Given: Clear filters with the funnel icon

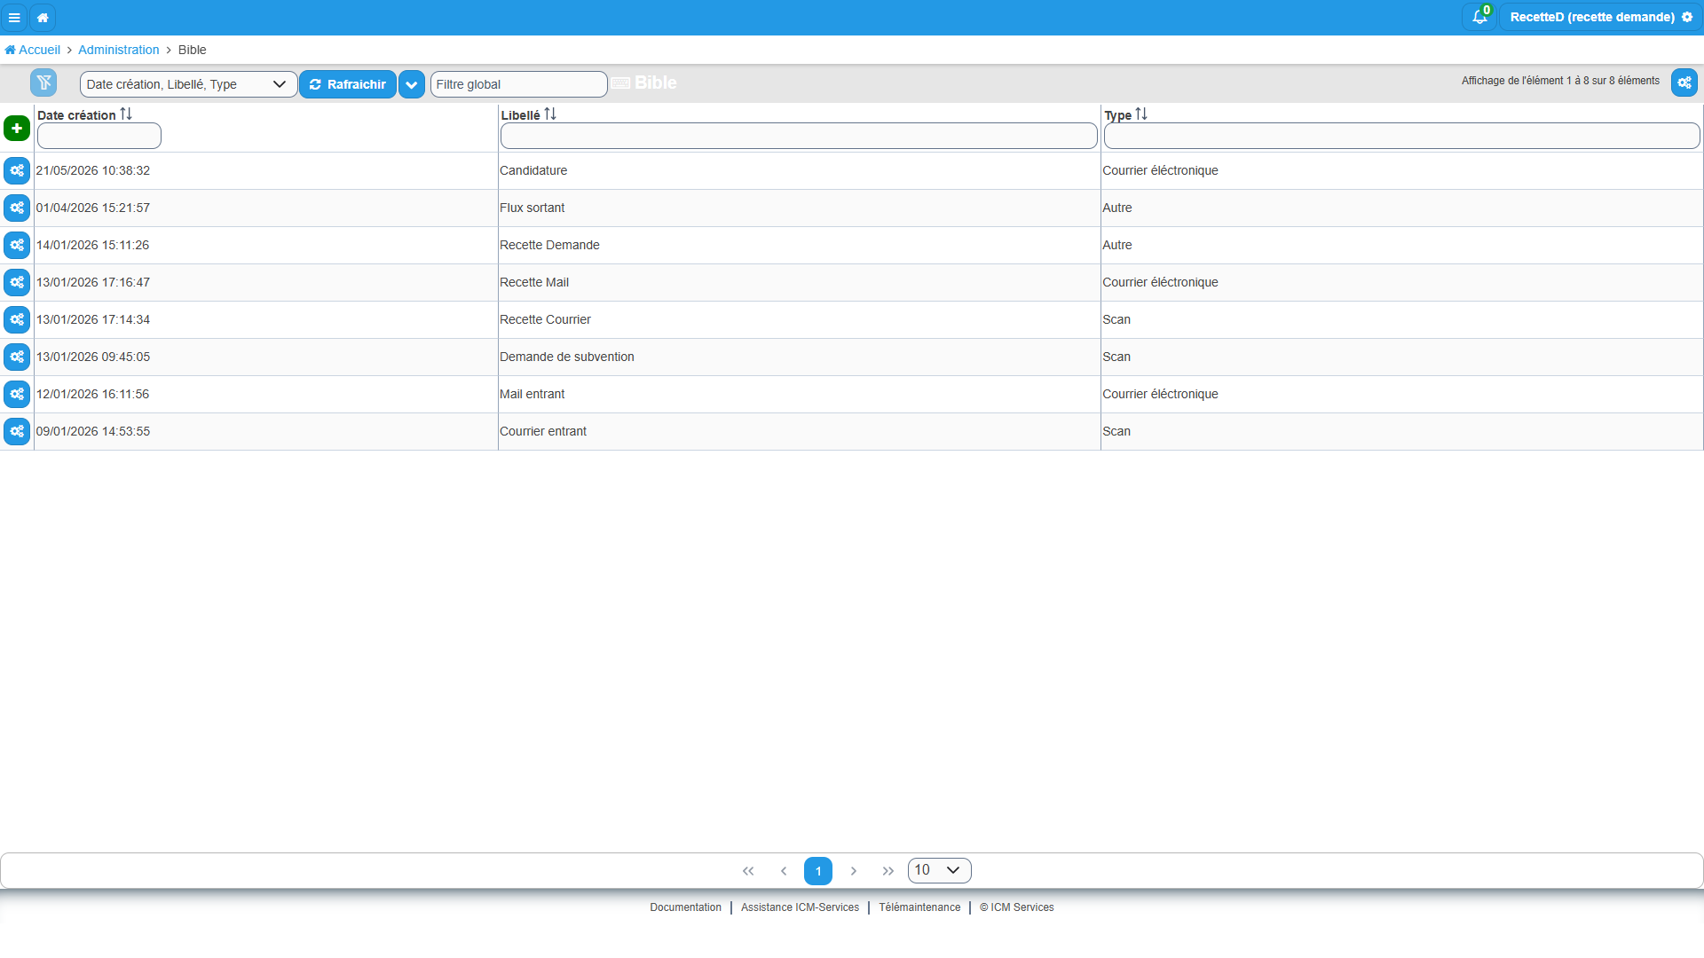Looking at the screenshot, I should (x=43, y=82).
